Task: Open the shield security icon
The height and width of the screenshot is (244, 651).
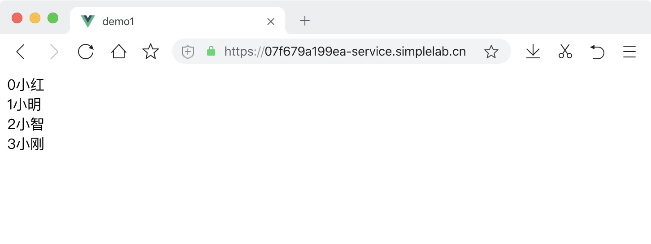Action: [187, 52]
